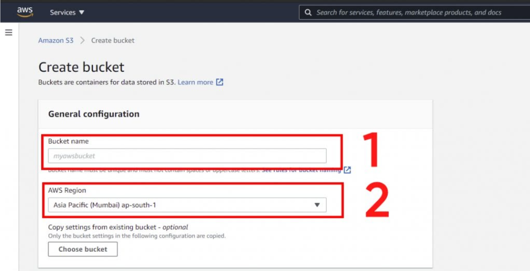The height and width of the screenshot is (271, 530).
Task: Focus the services search field
Action: [415, 13]
